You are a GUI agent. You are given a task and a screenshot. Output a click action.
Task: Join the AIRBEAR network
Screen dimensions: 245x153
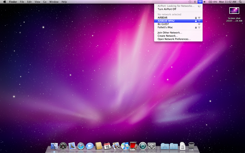coord(178,18)
